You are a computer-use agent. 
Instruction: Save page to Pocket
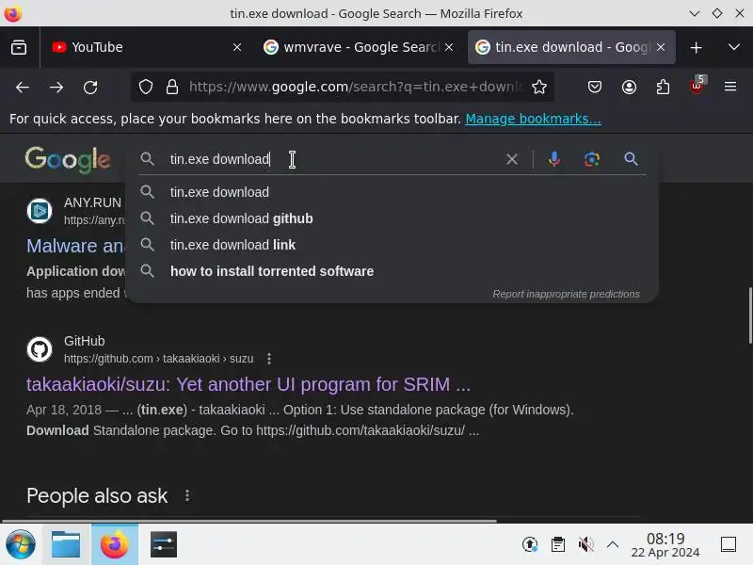[x=595, y=87]
